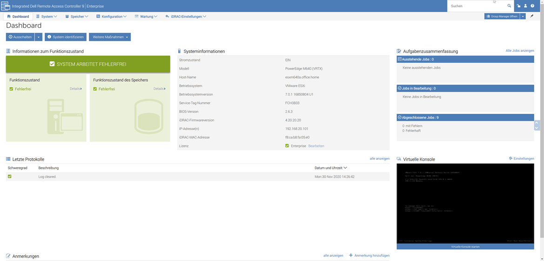Viewport: 544px width, 261px height.
Task: Open the Group Manager dropdown arrow
Action: pyautogui.click(x=523, y=16)
